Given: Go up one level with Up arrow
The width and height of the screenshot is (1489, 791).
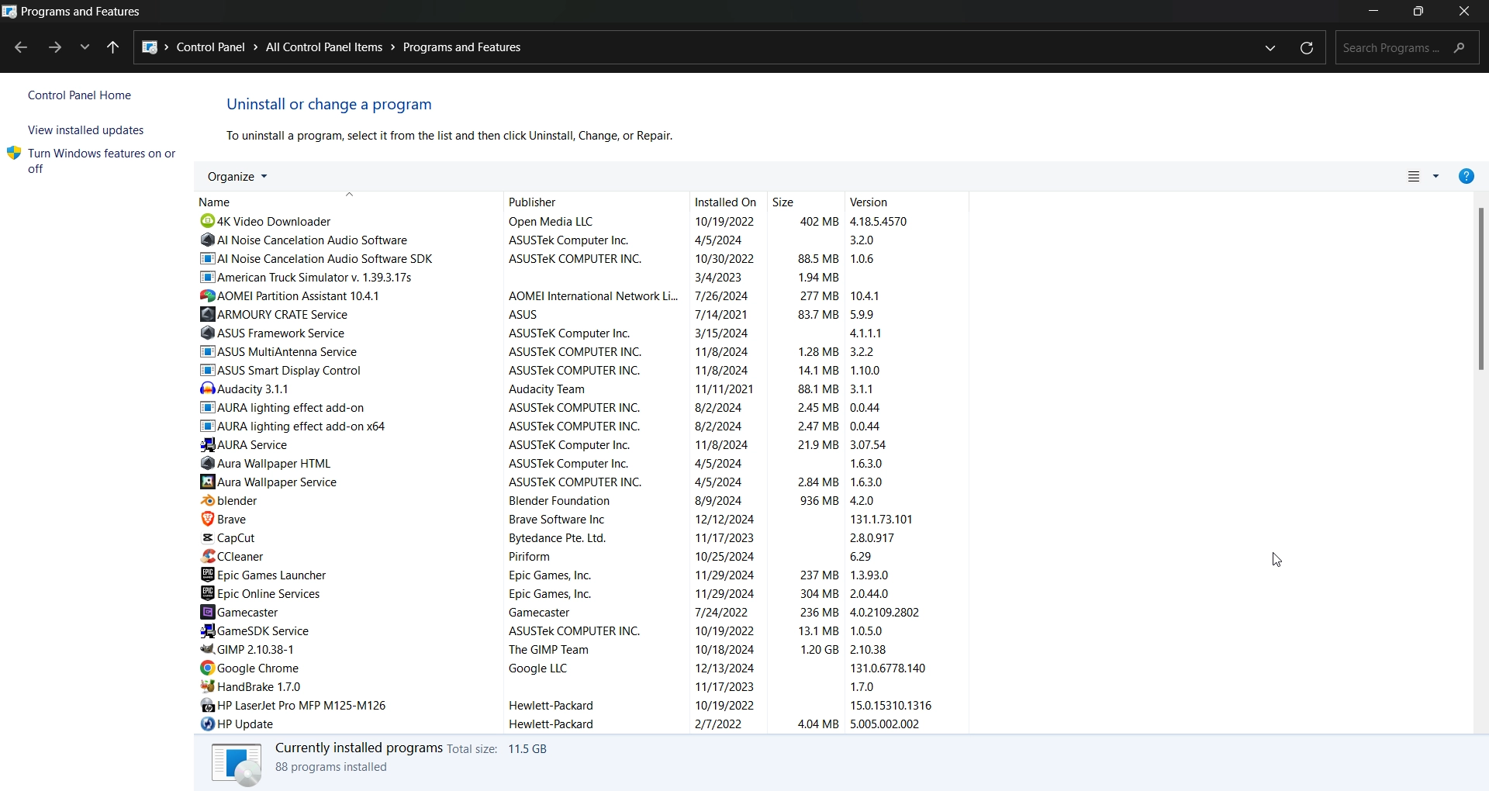Looking at the screenshot, I should 113,48.
